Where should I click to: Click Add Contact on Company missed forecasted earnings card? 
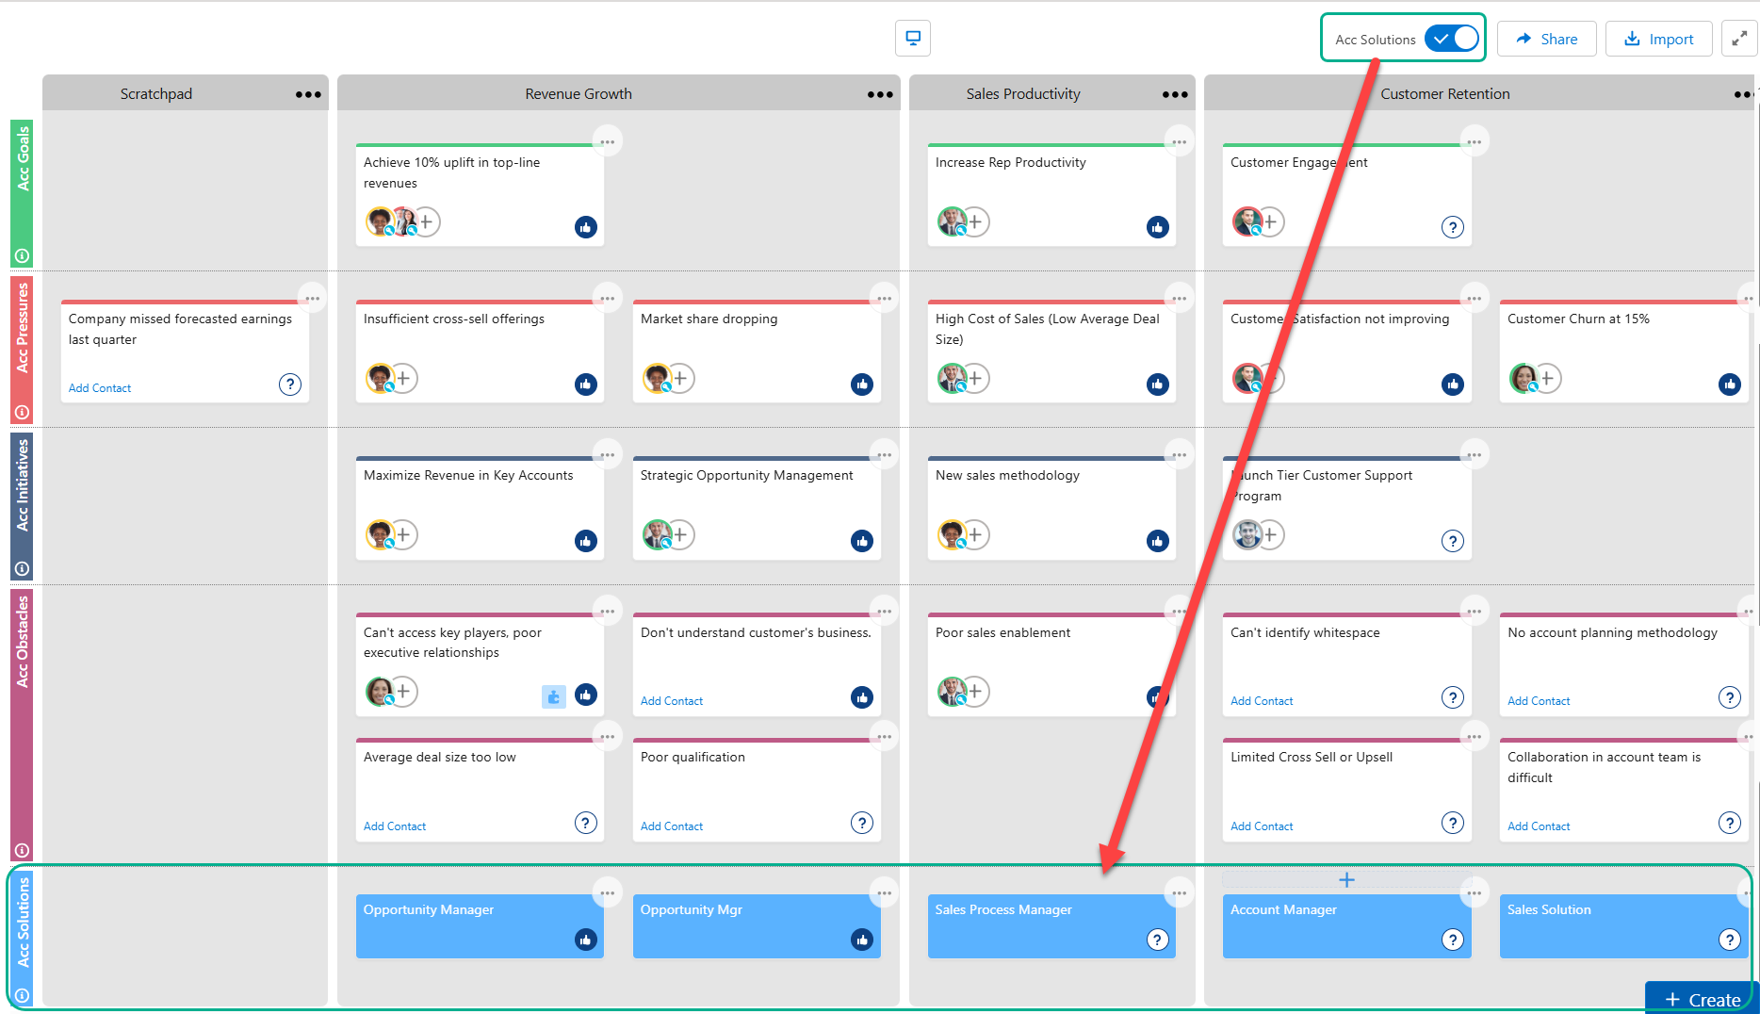(100, 388)
